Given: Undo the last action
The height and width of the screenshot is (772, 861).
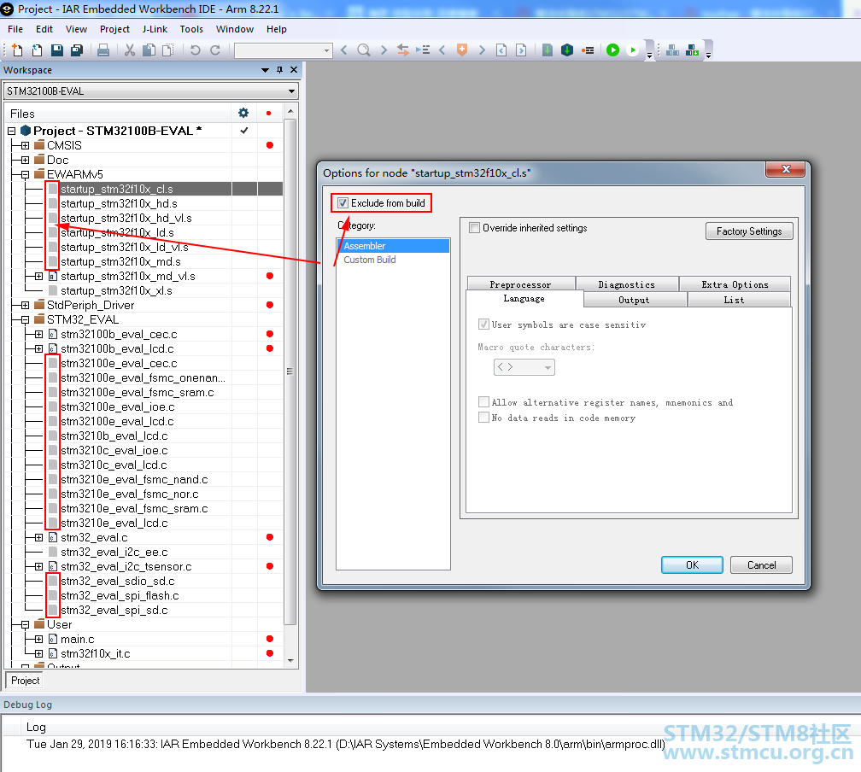Looking at the screenshot, I should click(195, 50).
